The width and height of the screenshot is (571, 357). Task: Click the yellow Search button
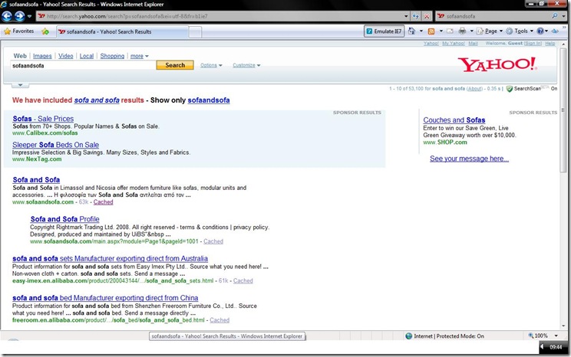[x=175, y=65]
